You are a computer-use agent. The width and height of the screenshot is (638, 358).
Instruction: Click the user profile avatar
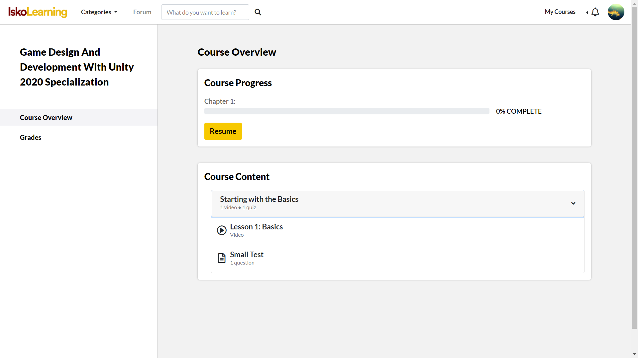[616, 12]
